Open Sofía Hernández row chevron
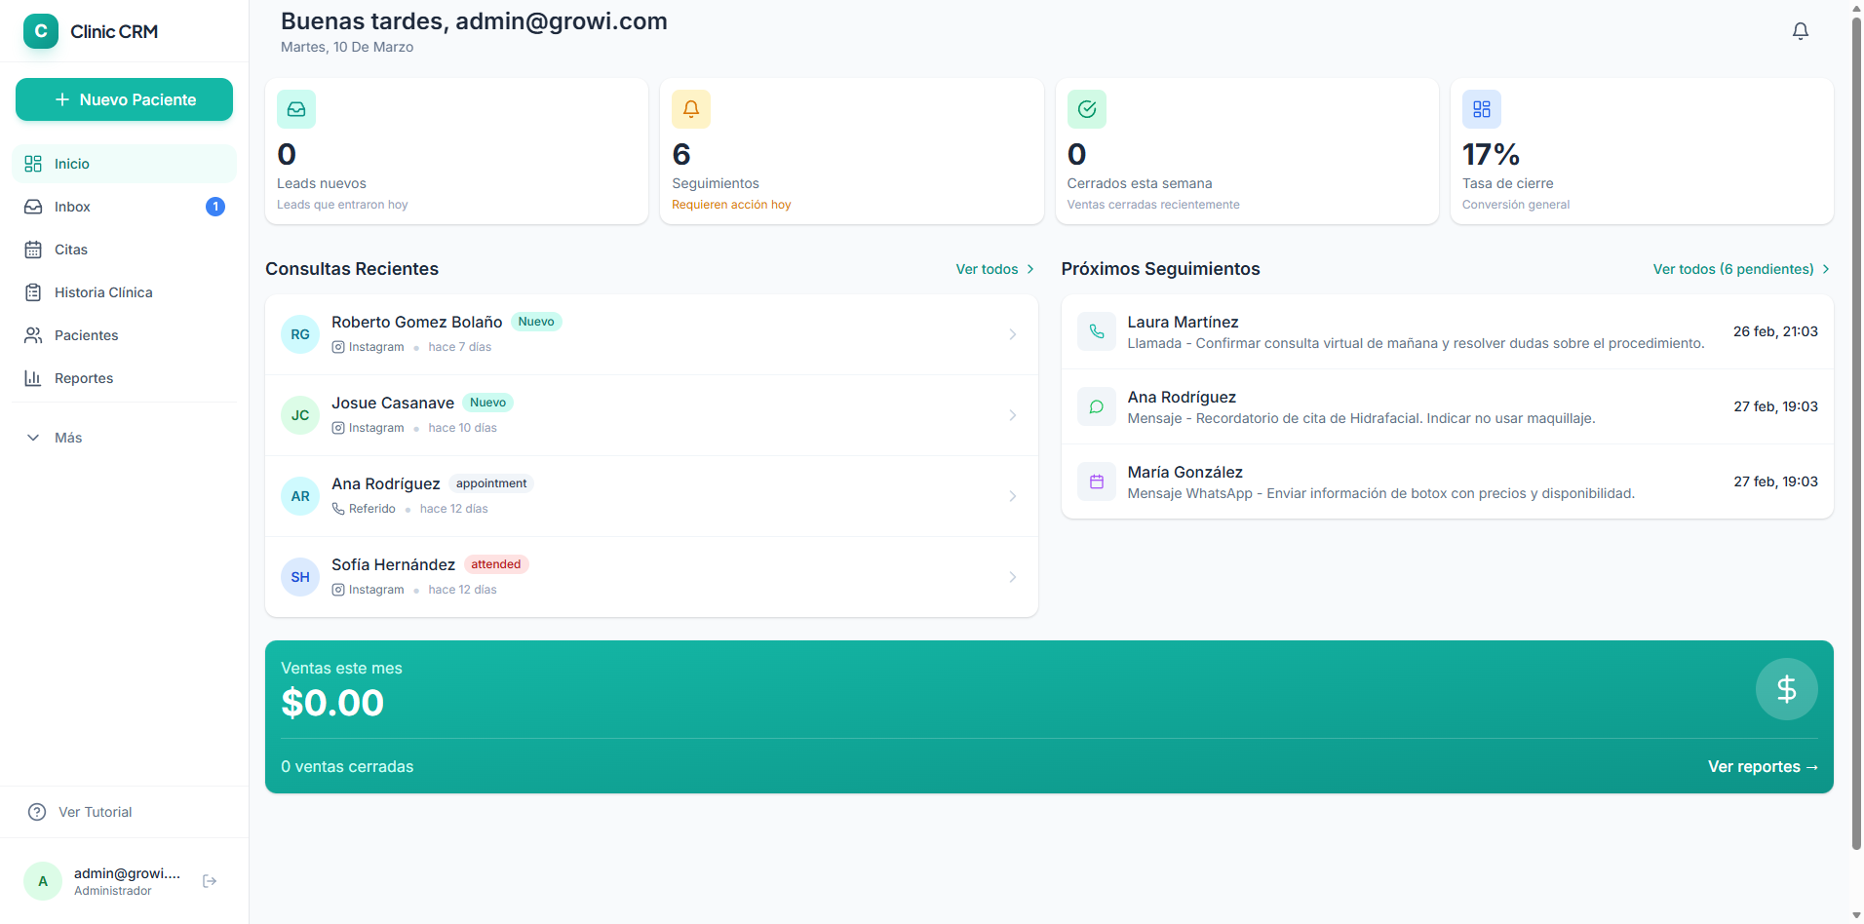Viewport: 1864px width, 924px height. click(x=1013, y=577)
